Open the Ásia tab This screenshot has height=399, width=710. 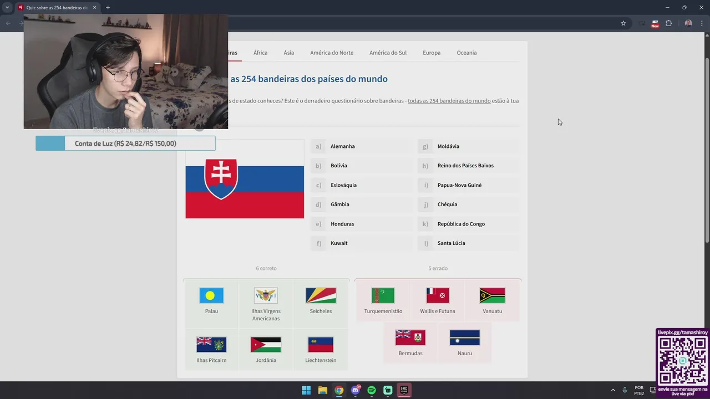point(288,53)
